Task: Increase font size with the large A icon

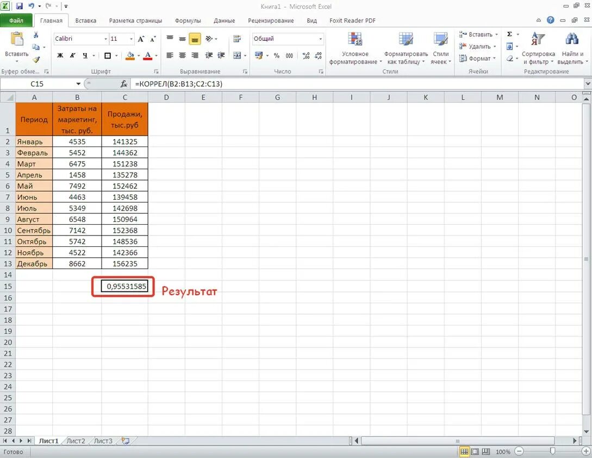Action: (141, 39)
